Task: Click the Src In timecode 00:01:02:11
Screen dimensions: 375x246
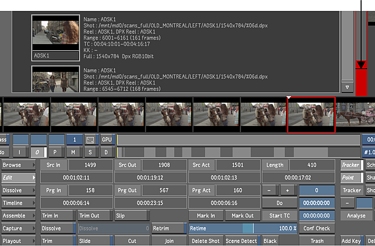Action: pyautogui.click(x=76, y=177)
